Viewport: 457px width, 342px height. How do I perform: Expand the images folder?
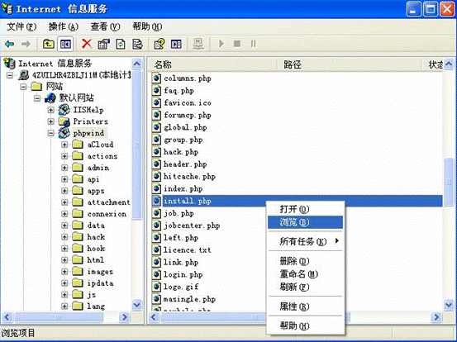coord(64,272)
